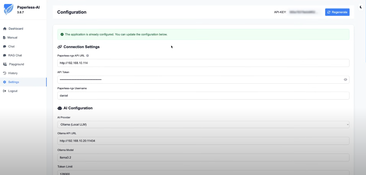The image size is (366, 175).
Task: Click the Regenerate API key button
Action: pyautogui.click(x=337, y=12)
